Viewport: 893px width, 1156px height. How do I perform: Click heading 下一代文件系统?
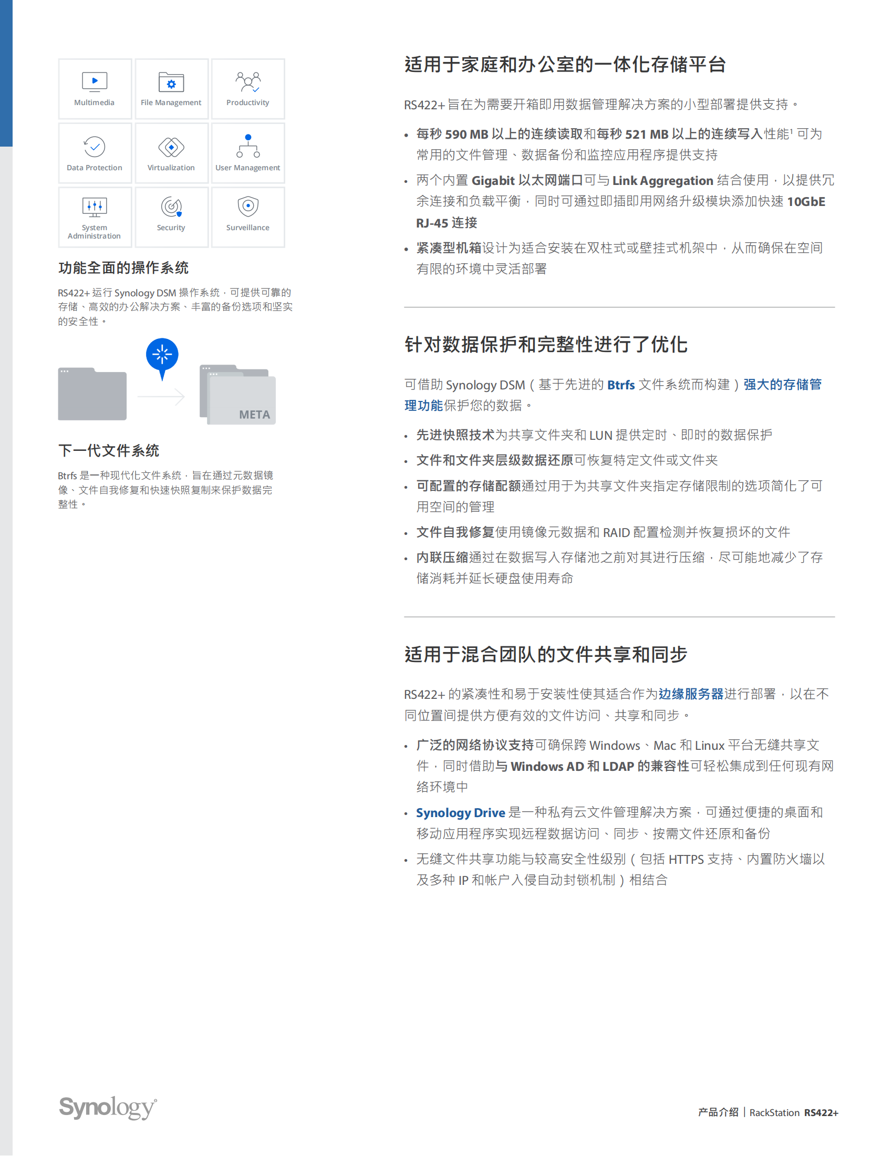coord(108,450)
